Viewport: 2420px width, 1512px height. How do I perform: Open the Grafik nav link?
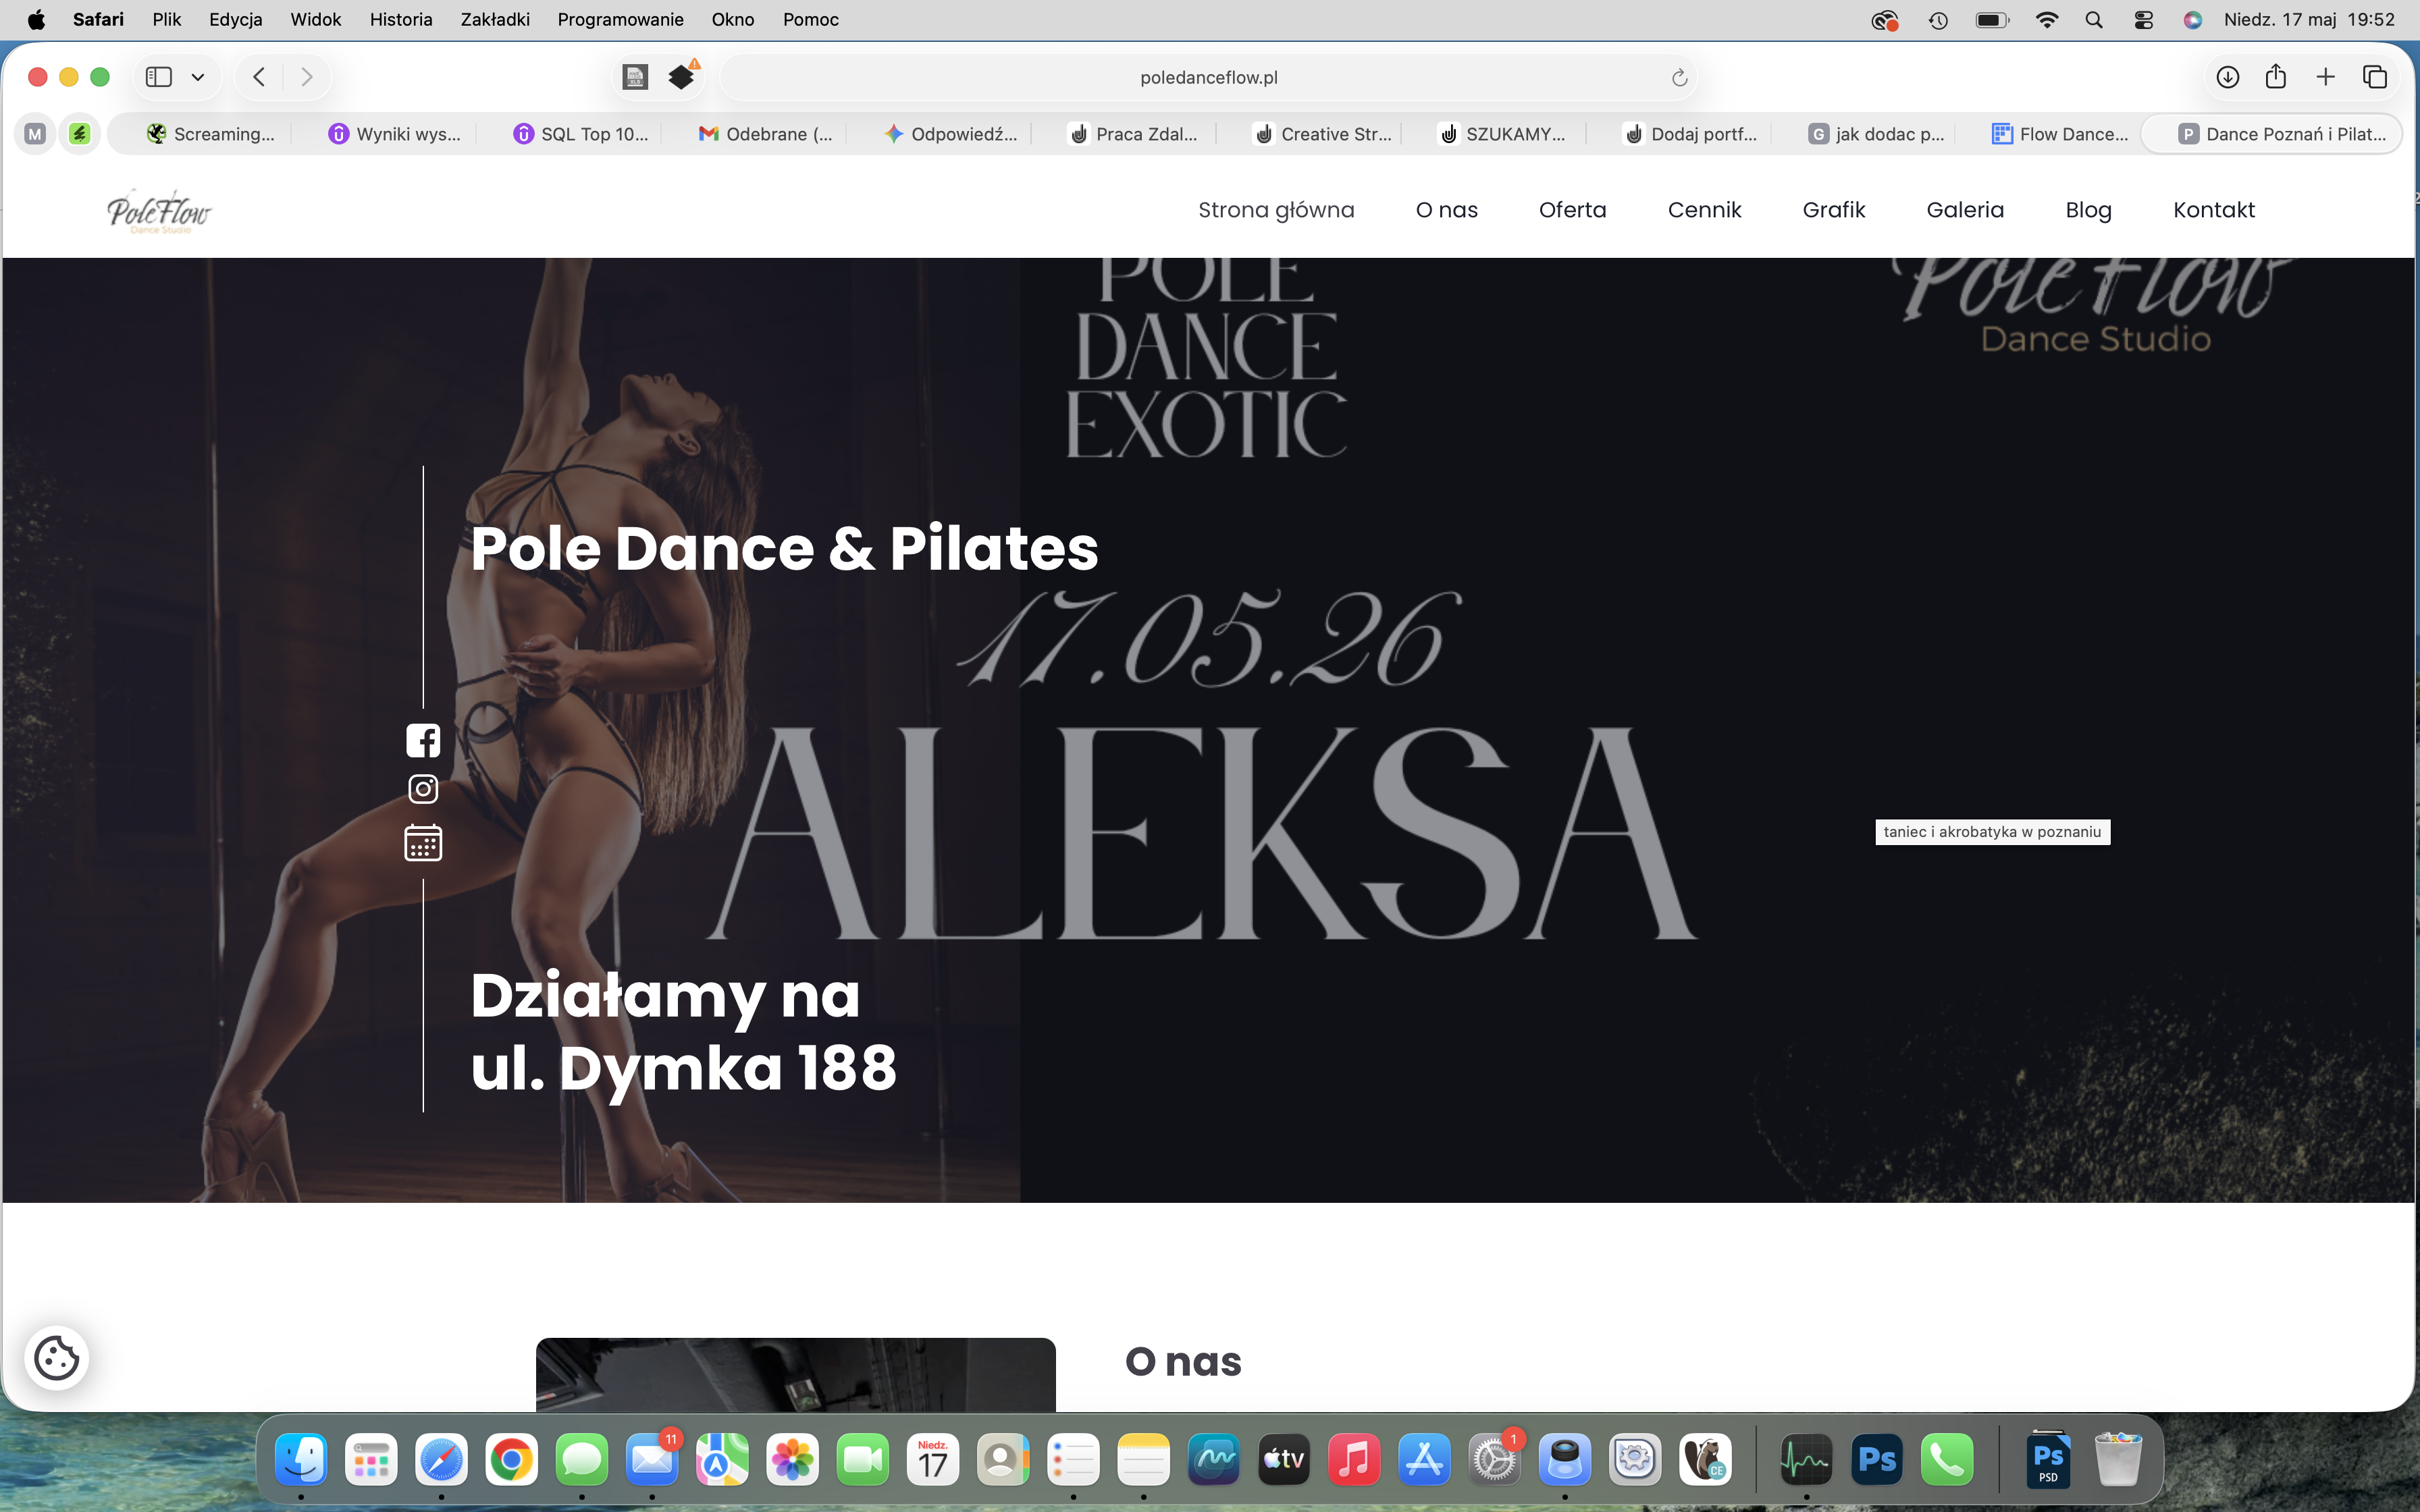click(x=1833, y=210)
